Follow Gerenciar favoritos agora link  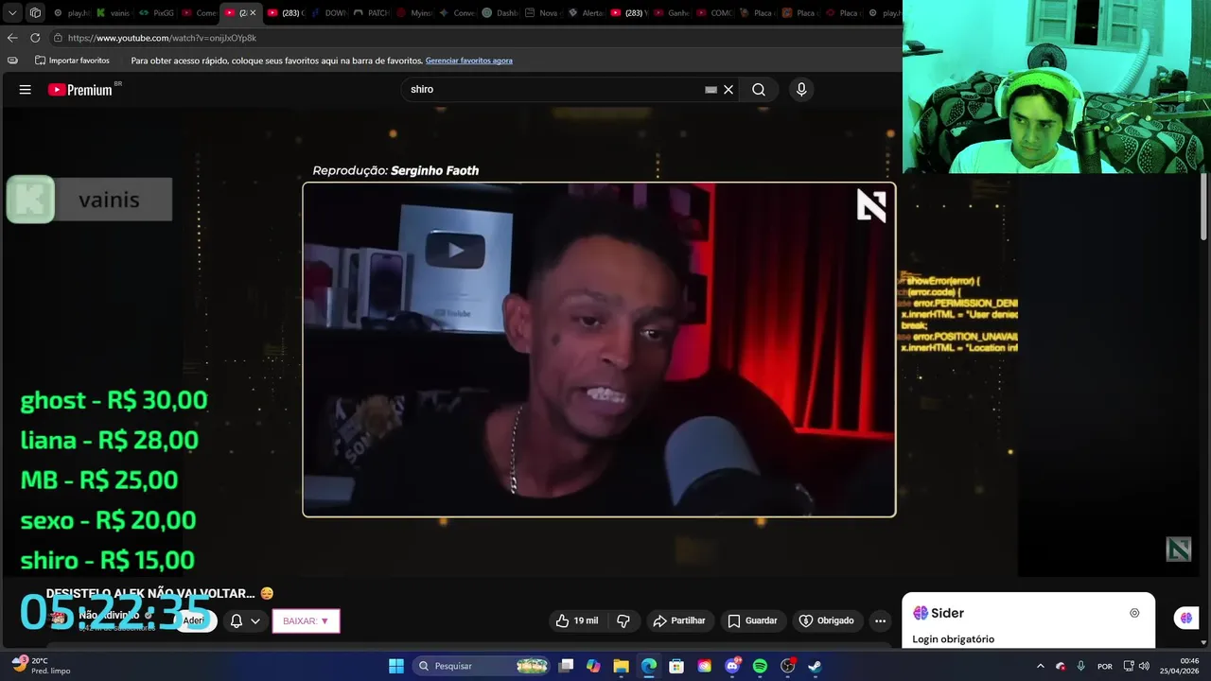(469, 61)
